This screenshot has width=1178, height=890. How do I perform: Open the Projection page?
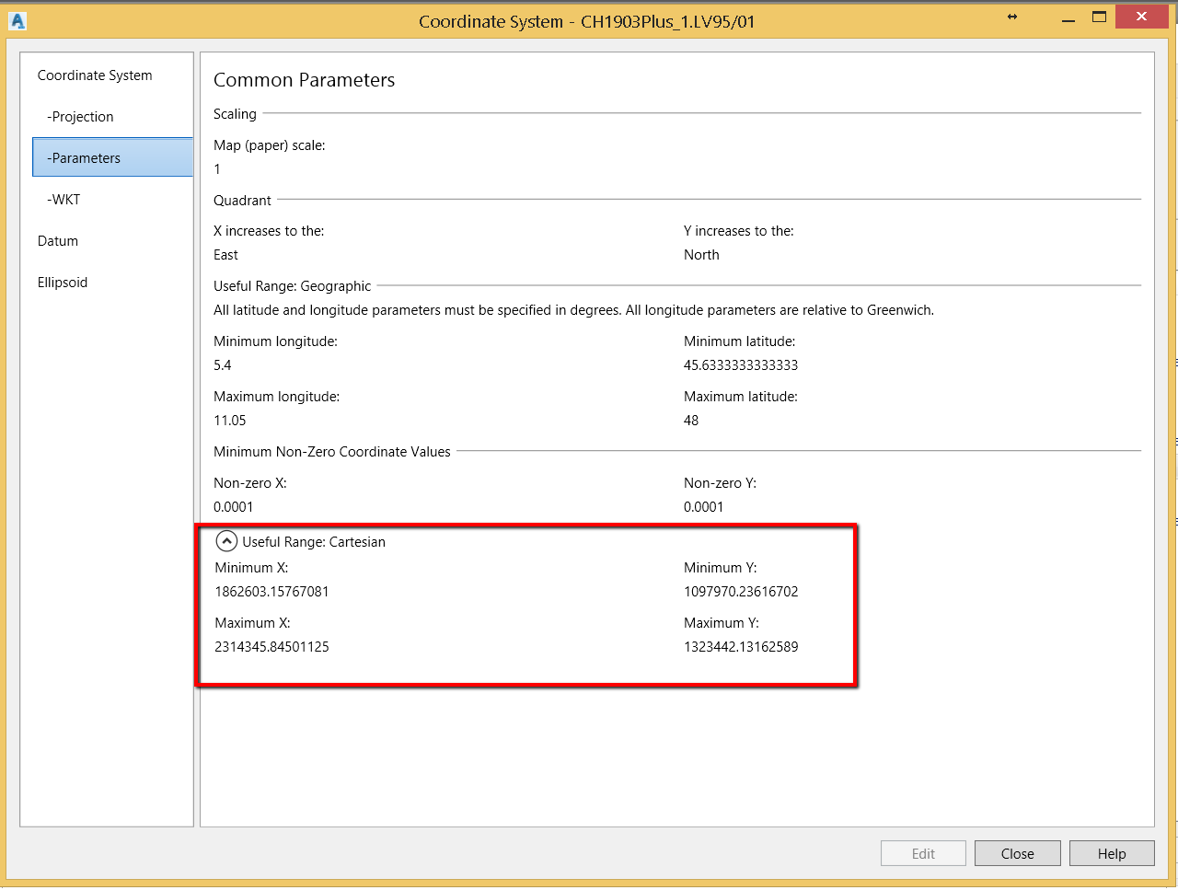[82, 117]
